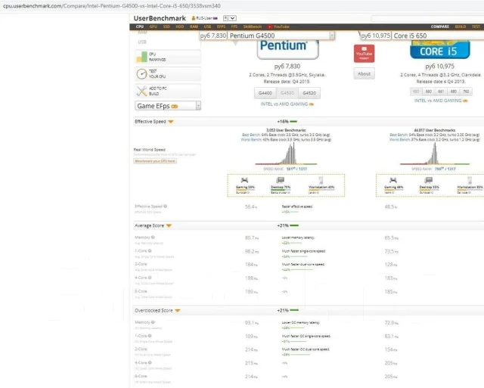
Task: Click COMPARE in the nav bar
Action: pos(440,27)
